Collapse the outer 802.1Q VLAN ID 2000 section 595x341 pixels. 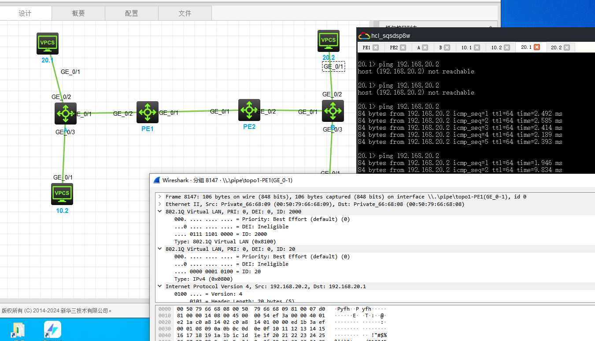coord(160,212)
